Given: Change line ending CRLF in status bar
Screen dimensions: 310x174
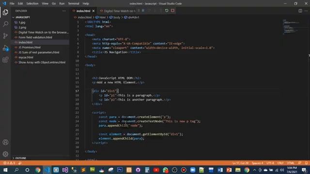Looking at the screenshot, I should tap(280, 163).
